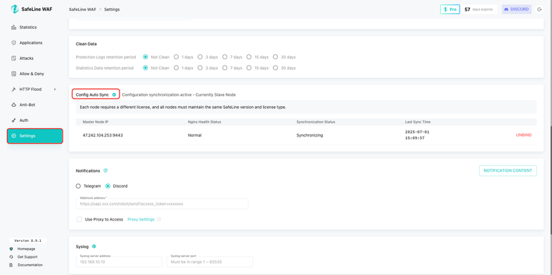Open the Documentation link
This screenshot has width=552, height=275.
pyautogui.click(x=30, y=265)
